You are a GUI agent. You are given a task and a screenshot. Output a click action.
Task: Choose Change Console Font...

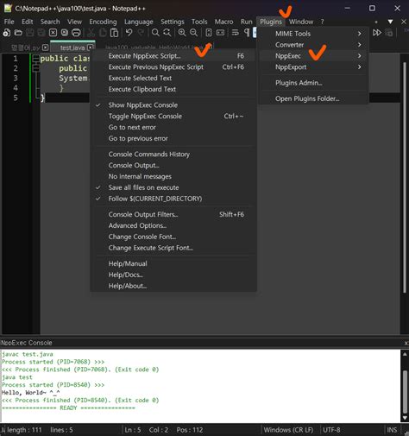point(173,237)
